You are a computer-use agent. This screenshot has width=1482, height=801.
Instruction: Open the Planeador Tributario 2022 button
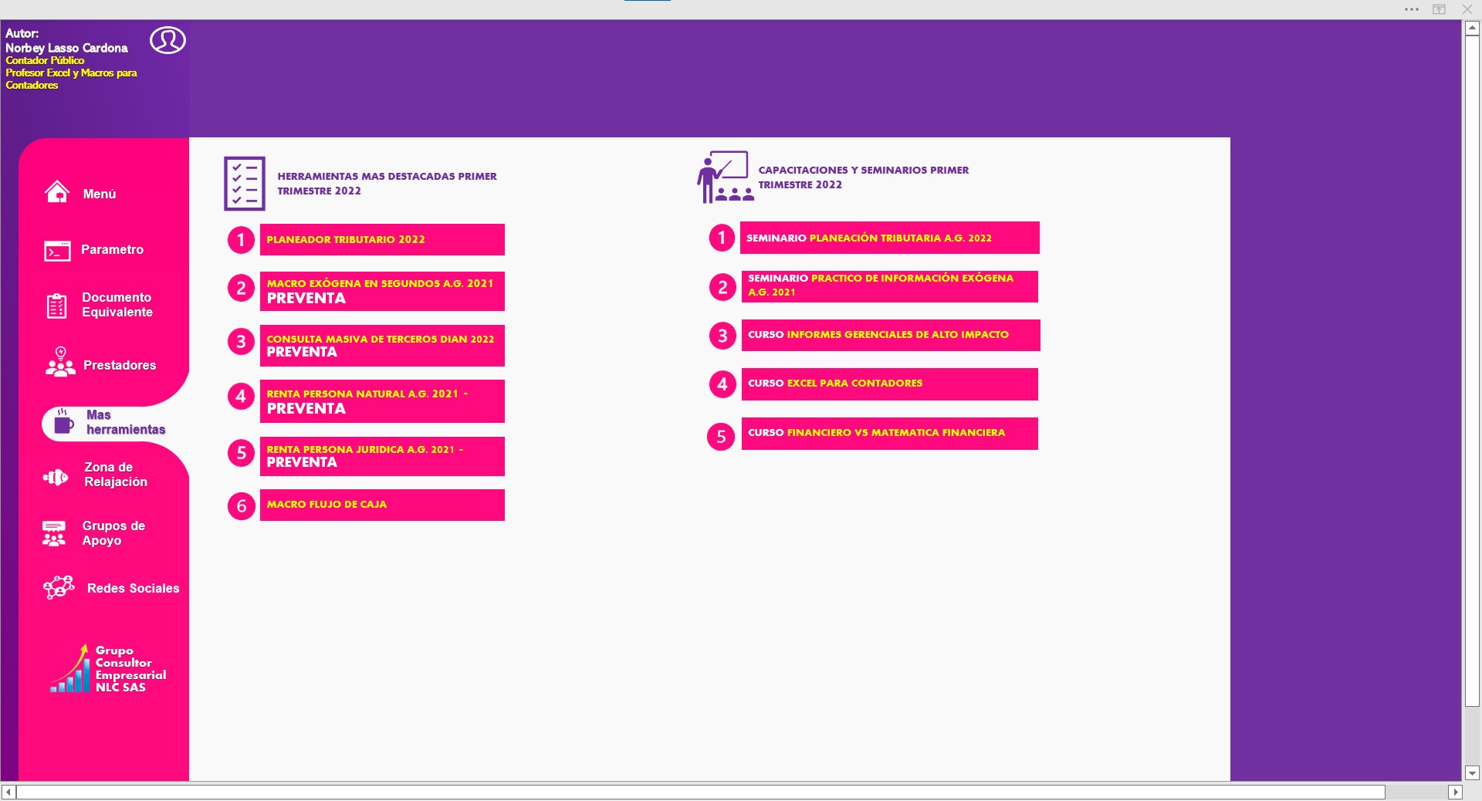click(382, 239)
